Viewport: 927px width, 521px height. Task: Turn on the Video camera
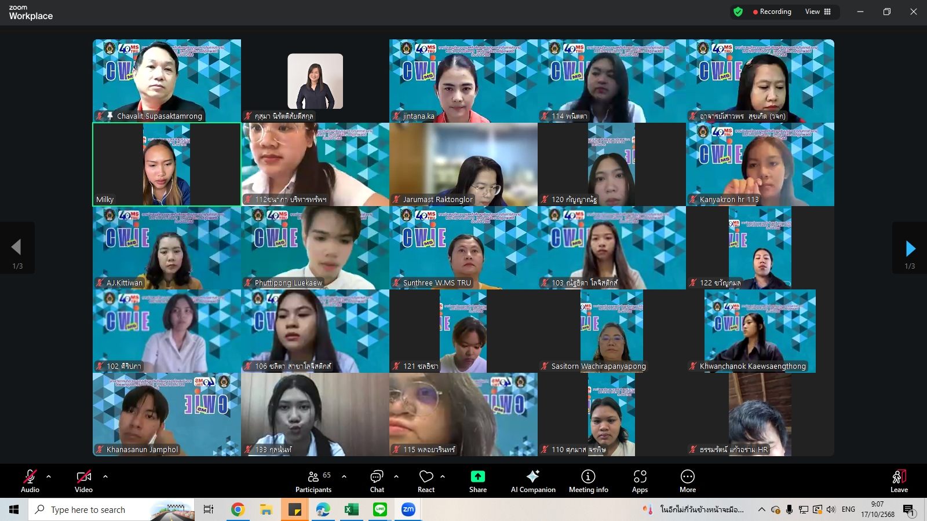pyautogui.click(x=83, y=481)
